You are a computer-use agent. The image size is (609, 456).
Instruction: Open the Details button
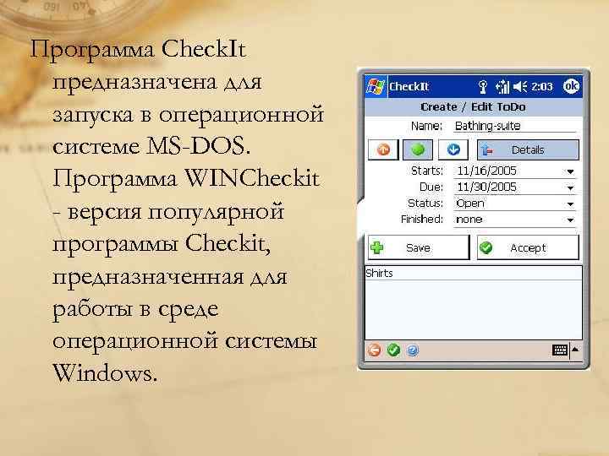[x=528, y=149]
